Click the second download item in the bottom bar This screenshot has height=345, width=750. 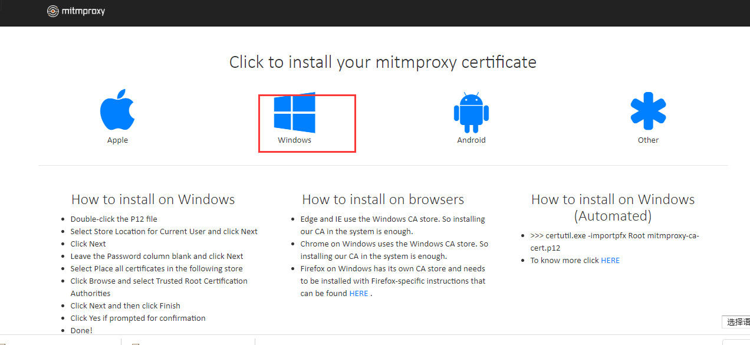187,342
